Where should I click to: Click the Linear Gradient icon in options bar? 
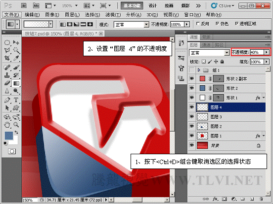63,24
